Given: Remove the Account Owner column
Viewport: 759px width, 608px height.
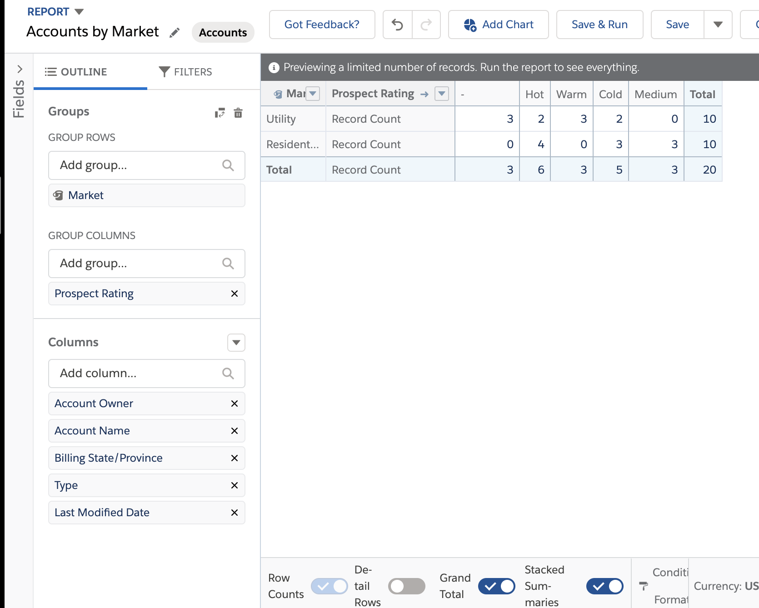Looking at the screenshot, I should pyautogui.click(x=235, y=404).
